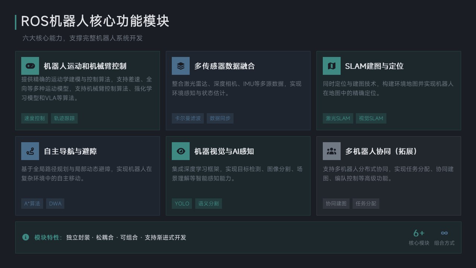Select the 轨迹跟踪 tag

(64, 118)
